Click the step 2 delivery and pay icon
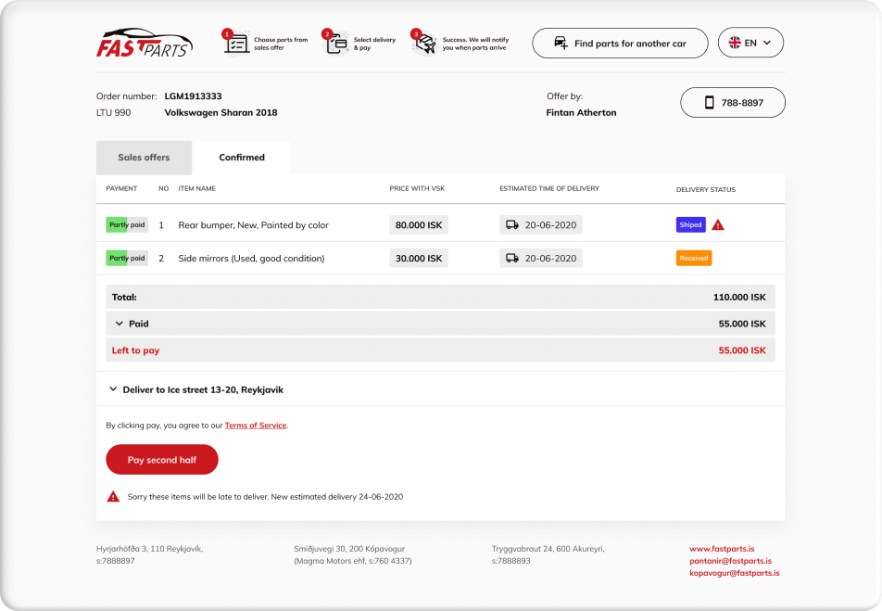 [335, 43]
